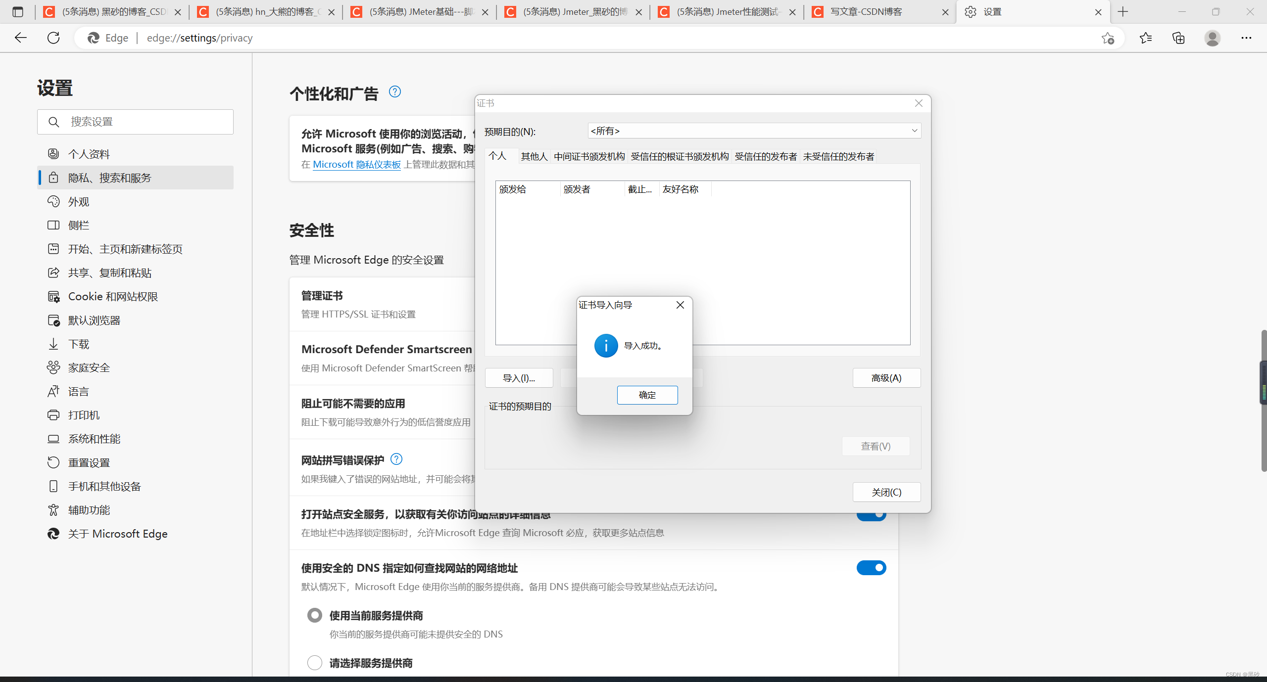The width and height of the screenshot is (1267, 682).
Task: Toggle the secure DNS switch
Action: click(871, 568)
